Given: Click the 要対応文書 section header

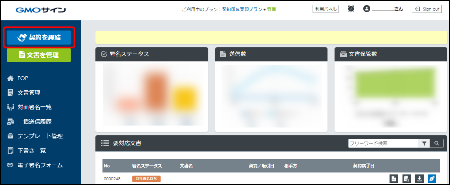Looking at the screenshot, I should (x=271, y=143).
